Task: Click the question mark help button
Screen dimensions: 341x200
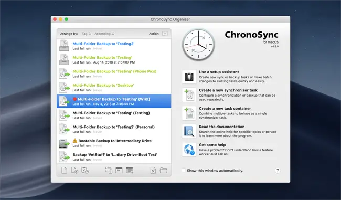Action: pyautogui.click(x=278, y=171)
